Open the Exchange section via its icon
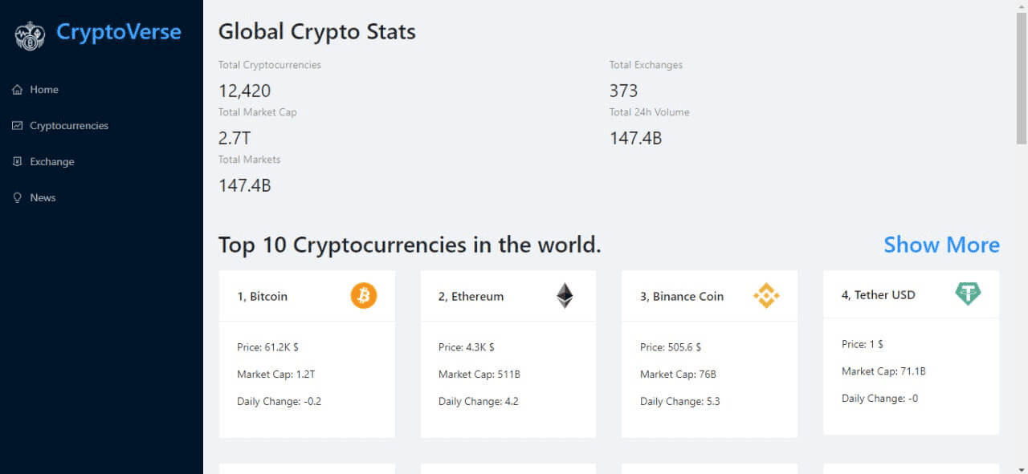1028x474 pixels. click(x=16, y=161)
